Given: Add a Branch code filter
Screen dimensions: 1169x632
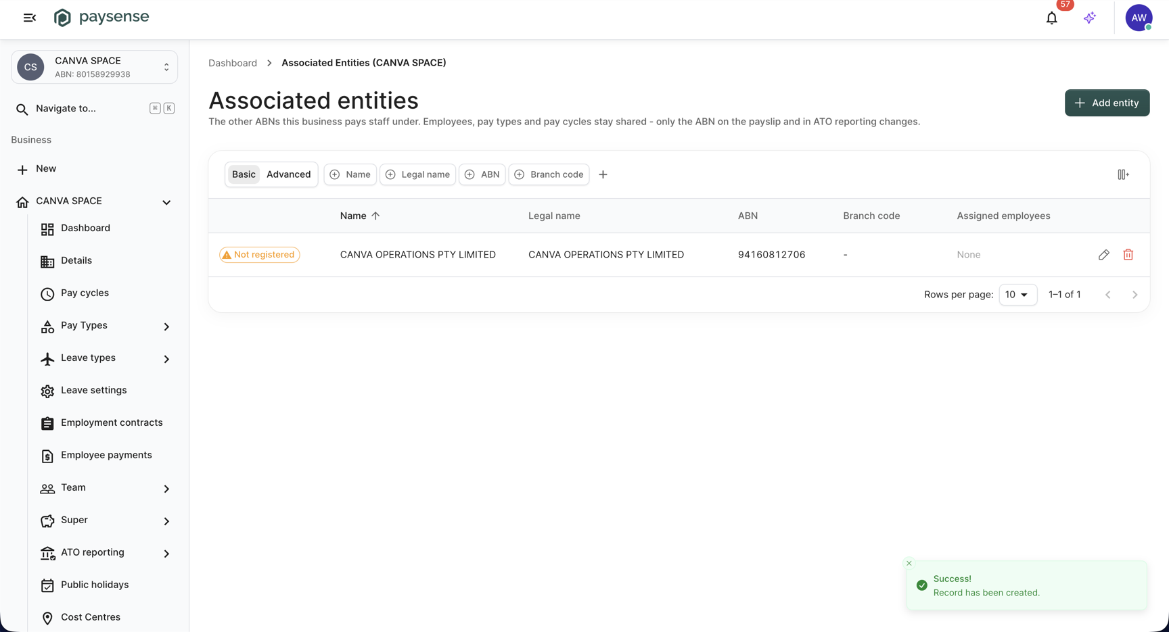Looking at the screenshot, I should click(x=549, y=174).
